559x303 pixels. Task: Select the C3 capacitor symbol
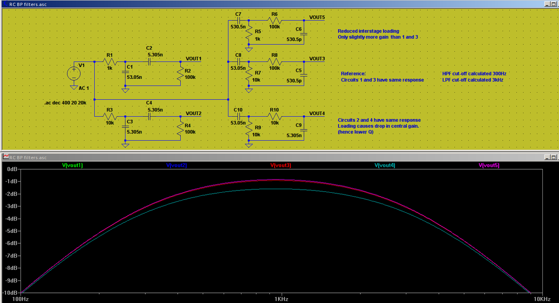125,126
